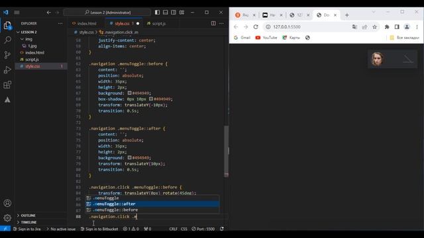The height and width of the screenshot is (238, 424).
Task: Click No active issue status item
Action: [x=61, y=229]
